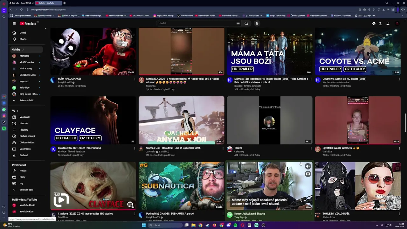Image resolution: width=407 pixels, height=229 pixels.
Task: Open Opera WhatsApp sidebar icon
Action: click(x=4, y=109)
